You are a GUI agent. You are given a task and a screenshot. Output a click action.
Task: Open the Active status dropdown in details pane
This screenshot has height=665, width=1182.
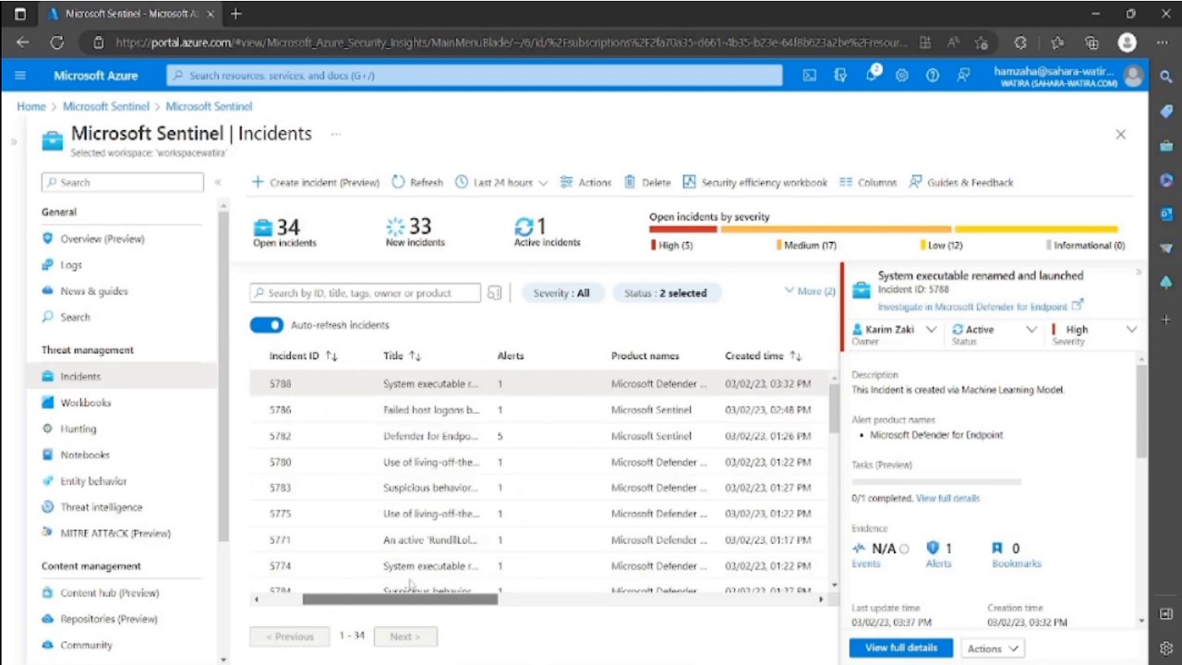[994, 330]
